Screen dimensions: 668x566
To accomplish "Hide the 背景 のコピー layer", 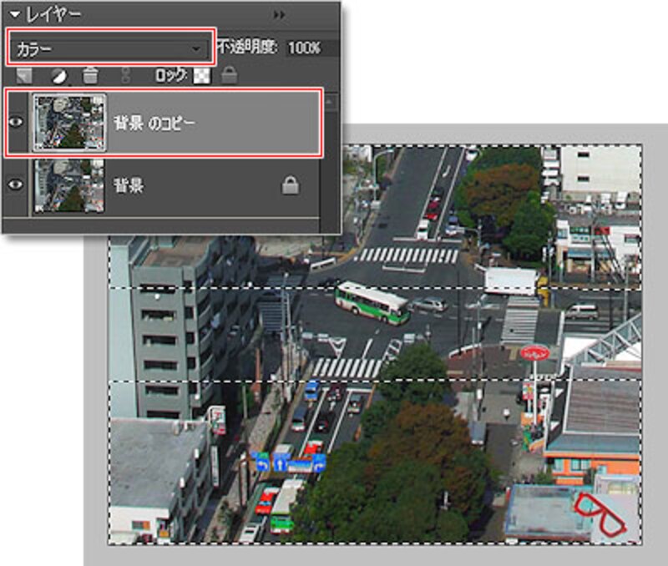I will [17, 123].
